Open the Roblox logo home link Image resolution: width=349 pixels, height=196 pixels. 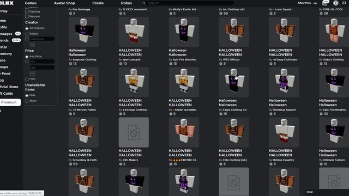pyautogui.click(x=7, y=3)
